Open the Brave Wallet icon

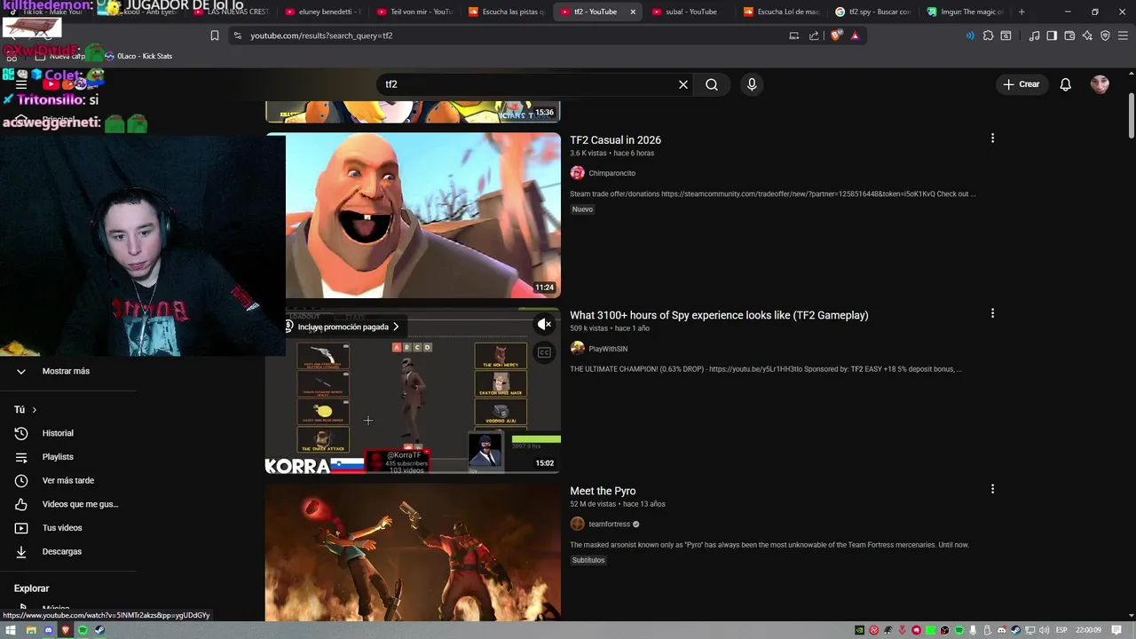click(1069, 35)
